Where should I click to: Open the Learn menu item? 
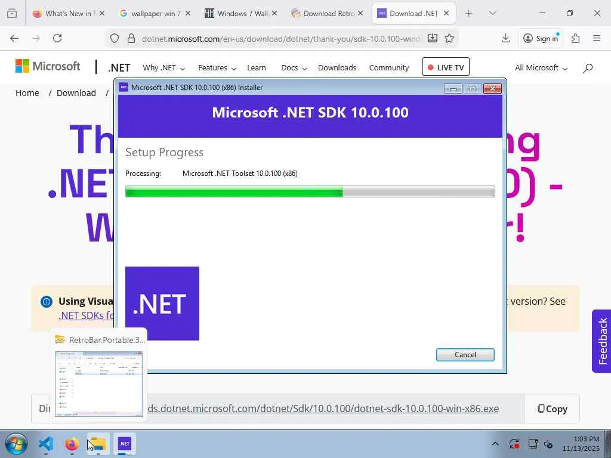tap(257, 68)
